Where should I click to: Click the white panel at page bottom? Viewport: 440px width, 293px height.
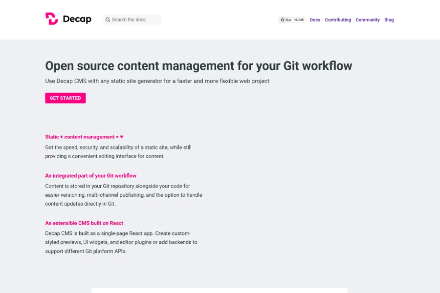pyautogui.click(x=219, y=290)
